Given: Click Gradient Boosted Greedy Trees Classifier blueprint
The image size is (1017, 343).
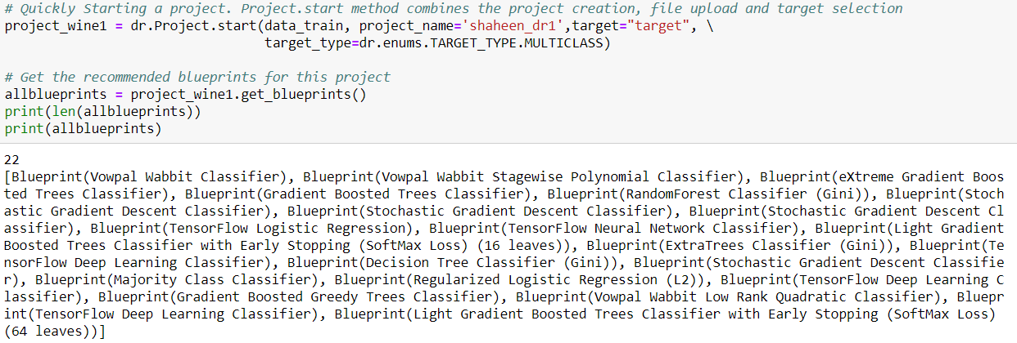Looking at the screenshot, I should [328, 296].
